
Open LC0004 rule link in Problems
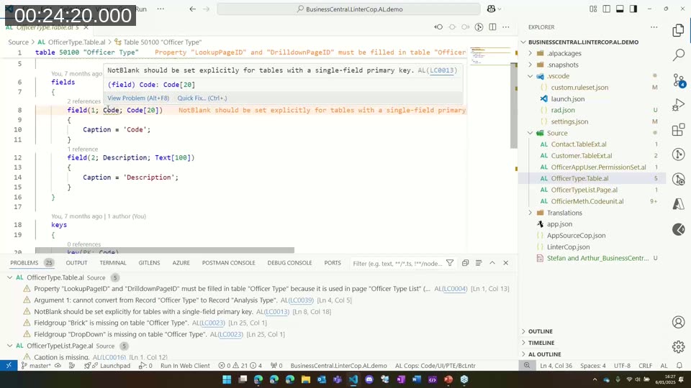(x=455, y=289)
